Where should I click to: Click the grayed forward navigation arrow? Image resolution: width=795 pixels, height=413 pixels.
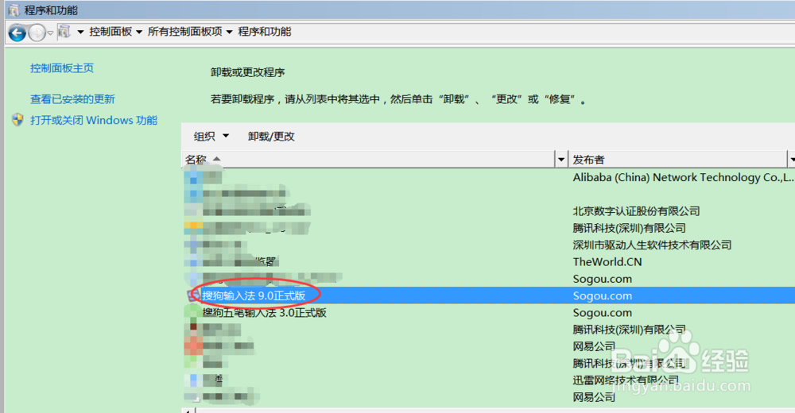(x=37, y=33)
